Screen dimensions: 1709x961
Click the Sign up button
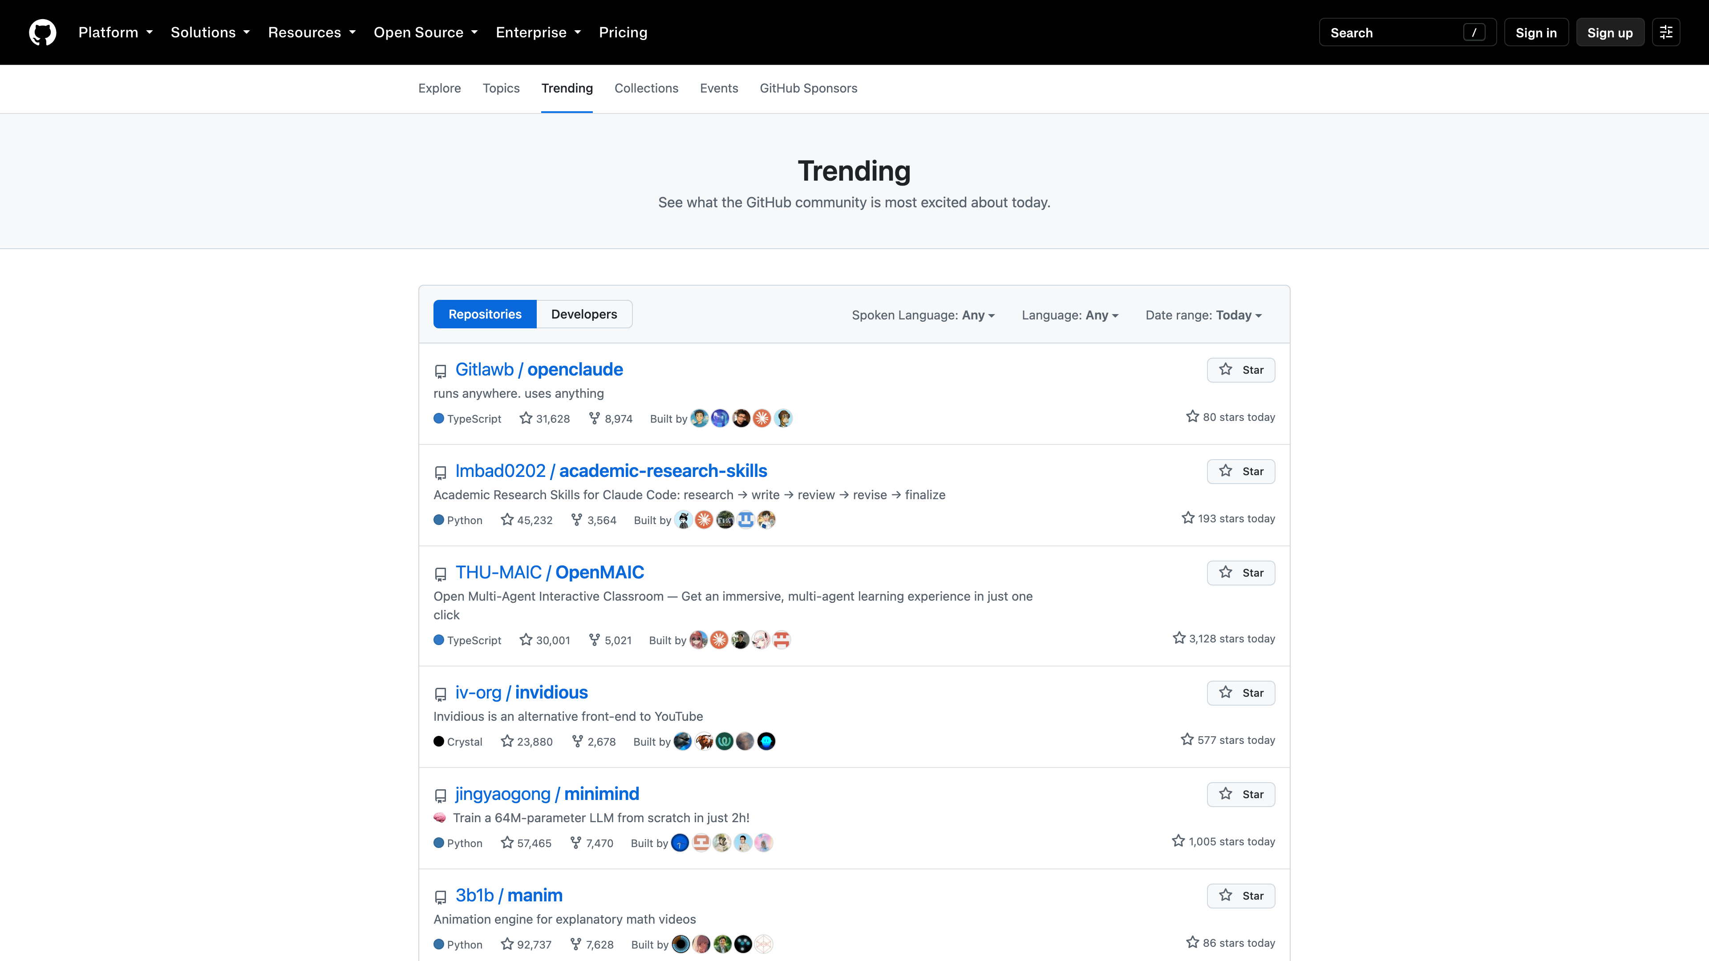[1609, 32]
